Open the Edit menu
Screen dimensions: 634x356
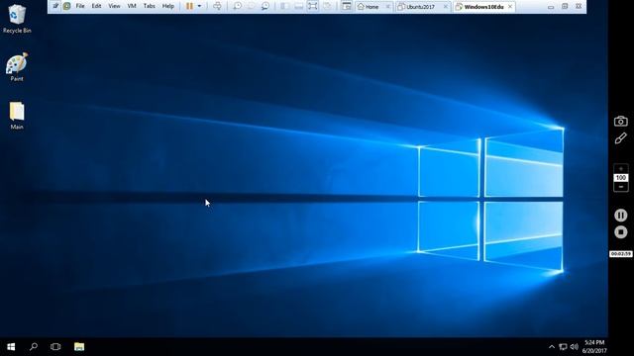point(96,6)
